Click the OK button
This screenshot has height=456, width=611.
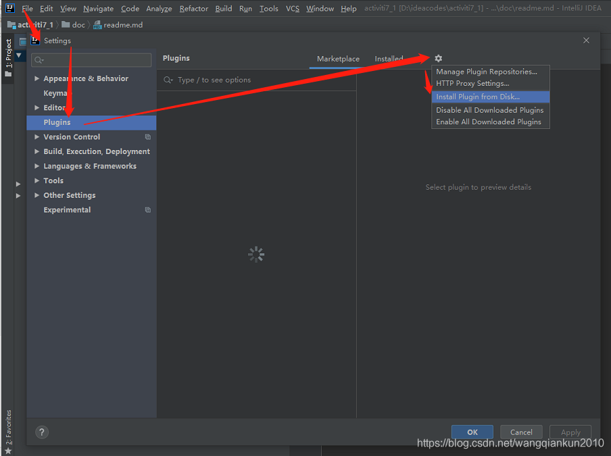coord(472,432)
